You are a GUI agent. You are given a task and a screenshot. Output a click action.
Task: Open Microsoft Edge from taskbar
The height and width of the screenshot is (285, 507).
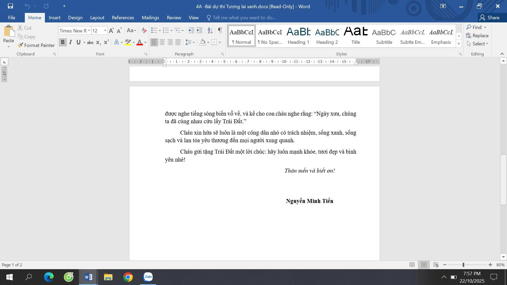pyautogui.click(x=49, y=277)
